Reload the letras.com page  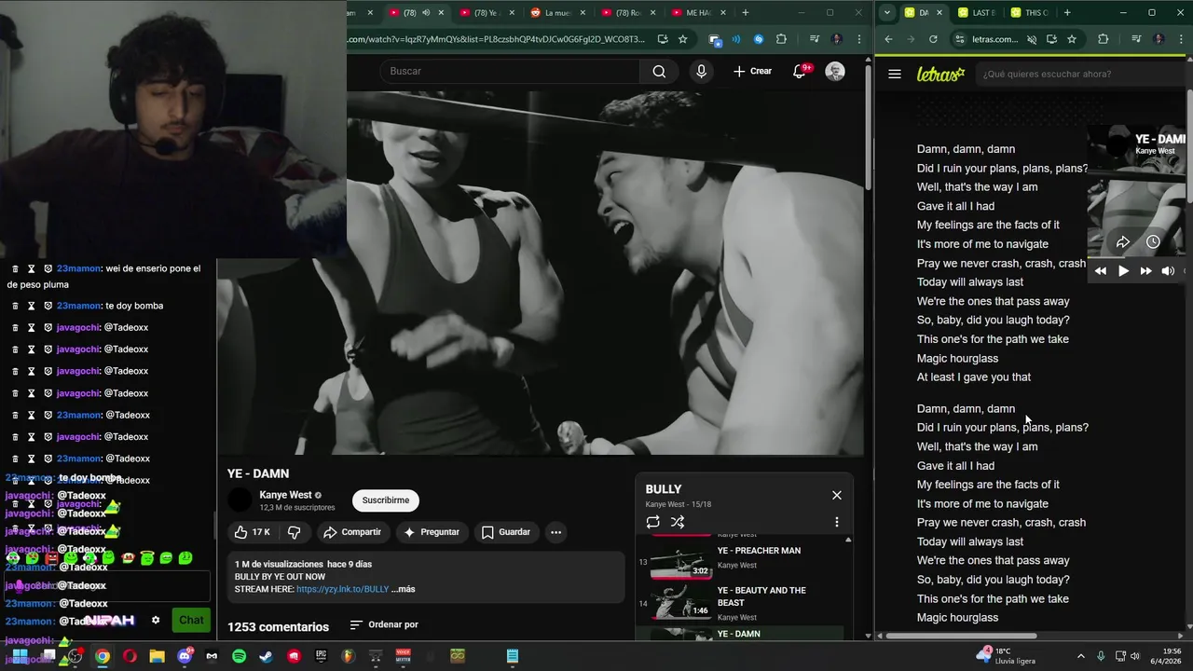pyautogui.click(x=933, y=39)
